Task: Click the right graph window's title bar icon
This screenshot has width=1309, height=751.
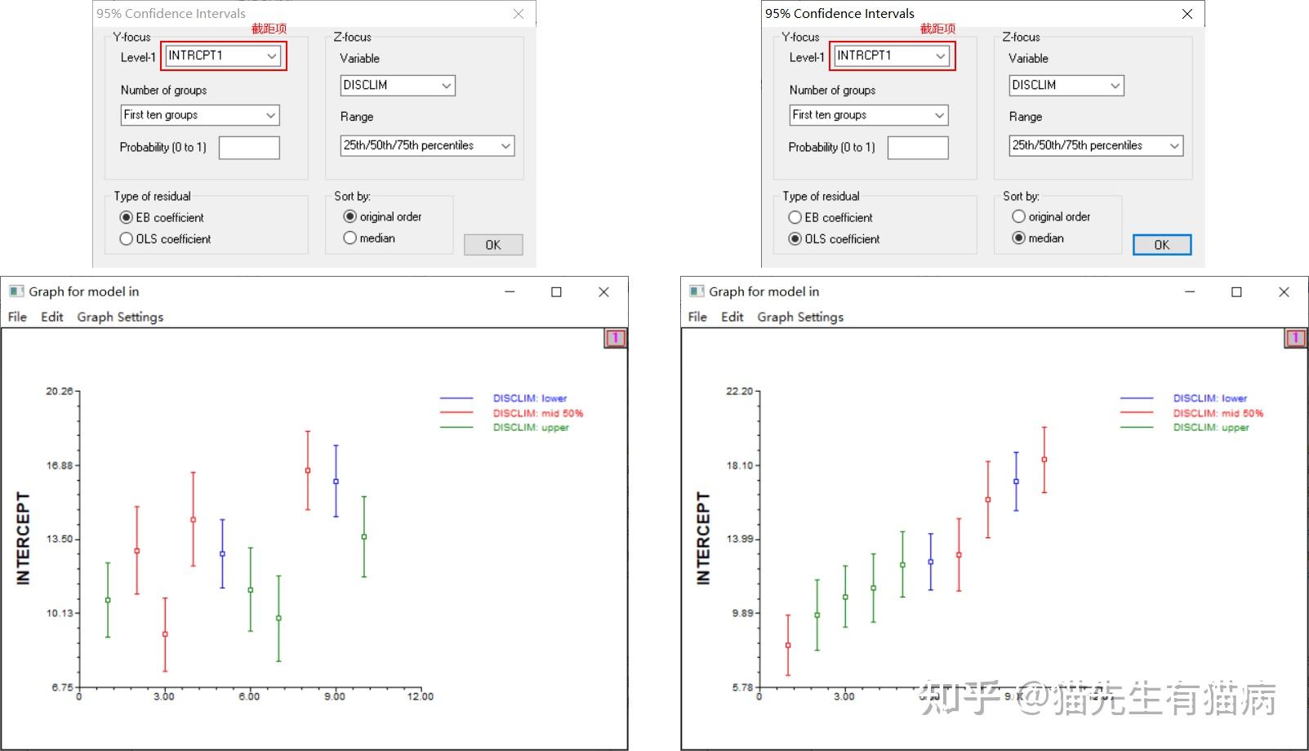Action: tap(696, 291)
